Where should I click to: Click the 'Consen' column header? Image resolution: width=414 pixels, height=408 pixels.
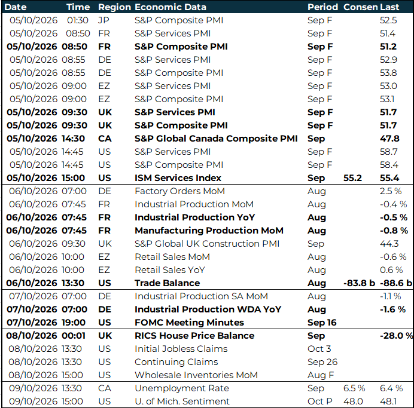click(x=360, y=7)
